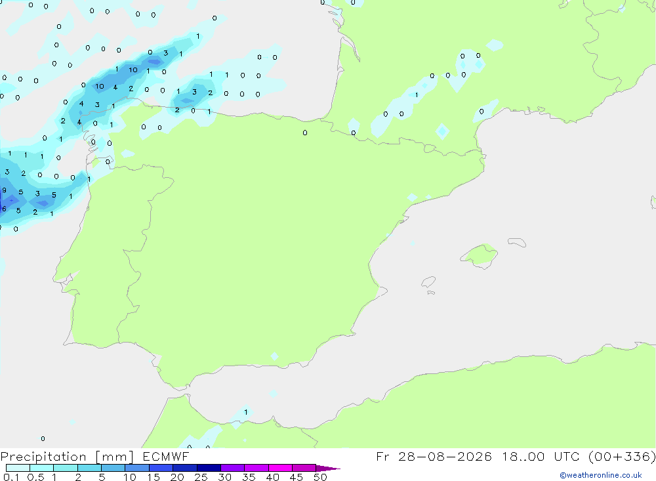Click the '0.1' legend scale label

pyautogui.click(x=11, y=477)
